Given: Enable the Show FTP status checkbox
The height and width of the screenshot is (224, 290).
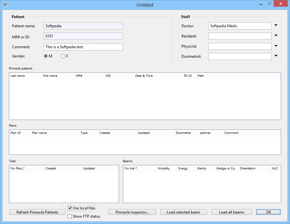Looking at the screenshot, I should (70, 216).
